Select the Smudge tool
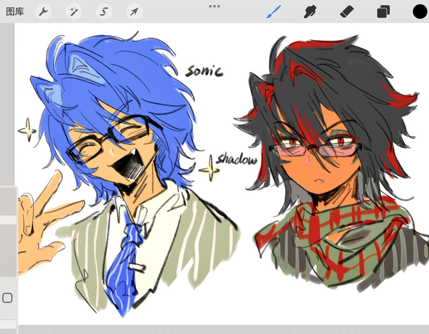The height and width of the screenshot is (334, 429). coord(310,12)
